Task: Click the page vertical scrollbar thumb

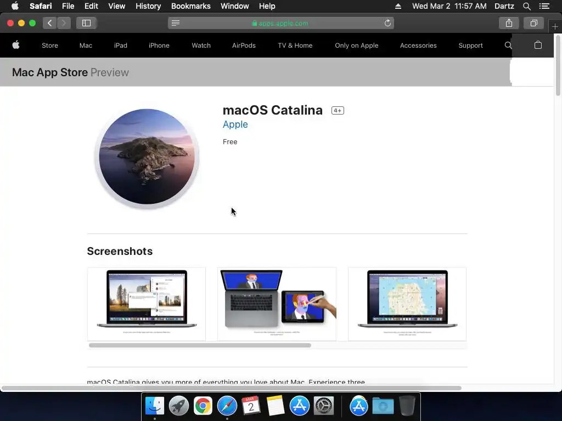Action: [x=558, y=66]
